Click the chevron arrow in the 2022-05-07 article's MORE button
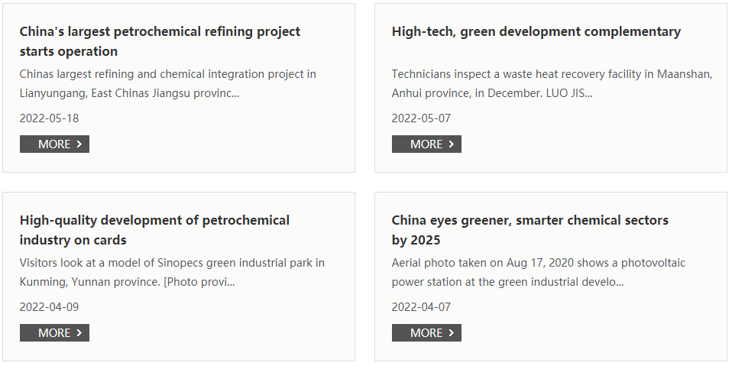Screen dimensions: 732x366 click(452, 144)
